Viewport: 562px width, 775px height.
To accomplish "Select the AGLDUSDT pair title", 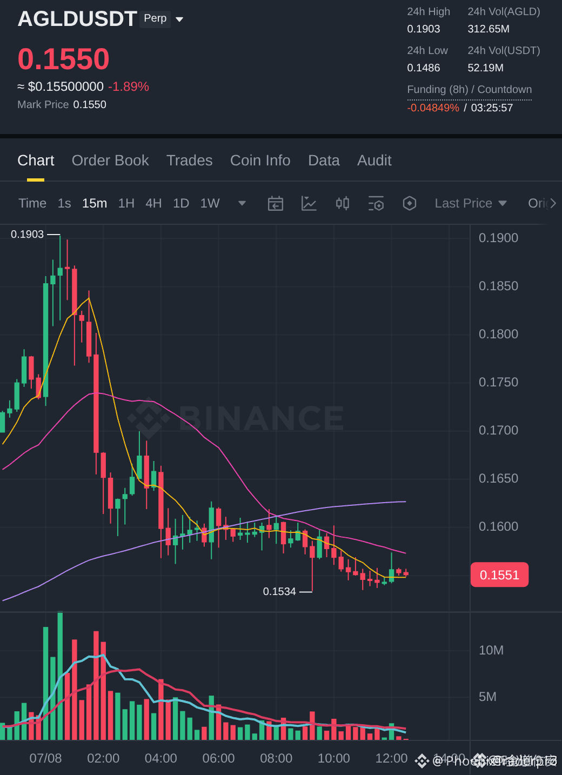I will [x=77, y=19].
